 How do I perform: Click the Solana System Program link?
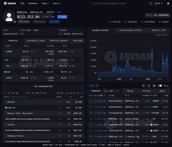73,34
